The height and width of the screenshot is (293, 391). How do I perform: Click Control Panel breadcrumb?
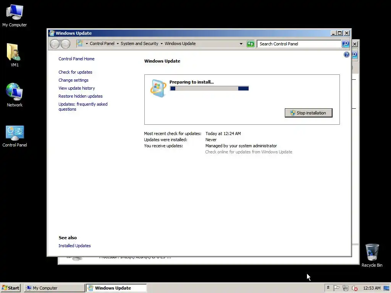click(x=102, y=43)
